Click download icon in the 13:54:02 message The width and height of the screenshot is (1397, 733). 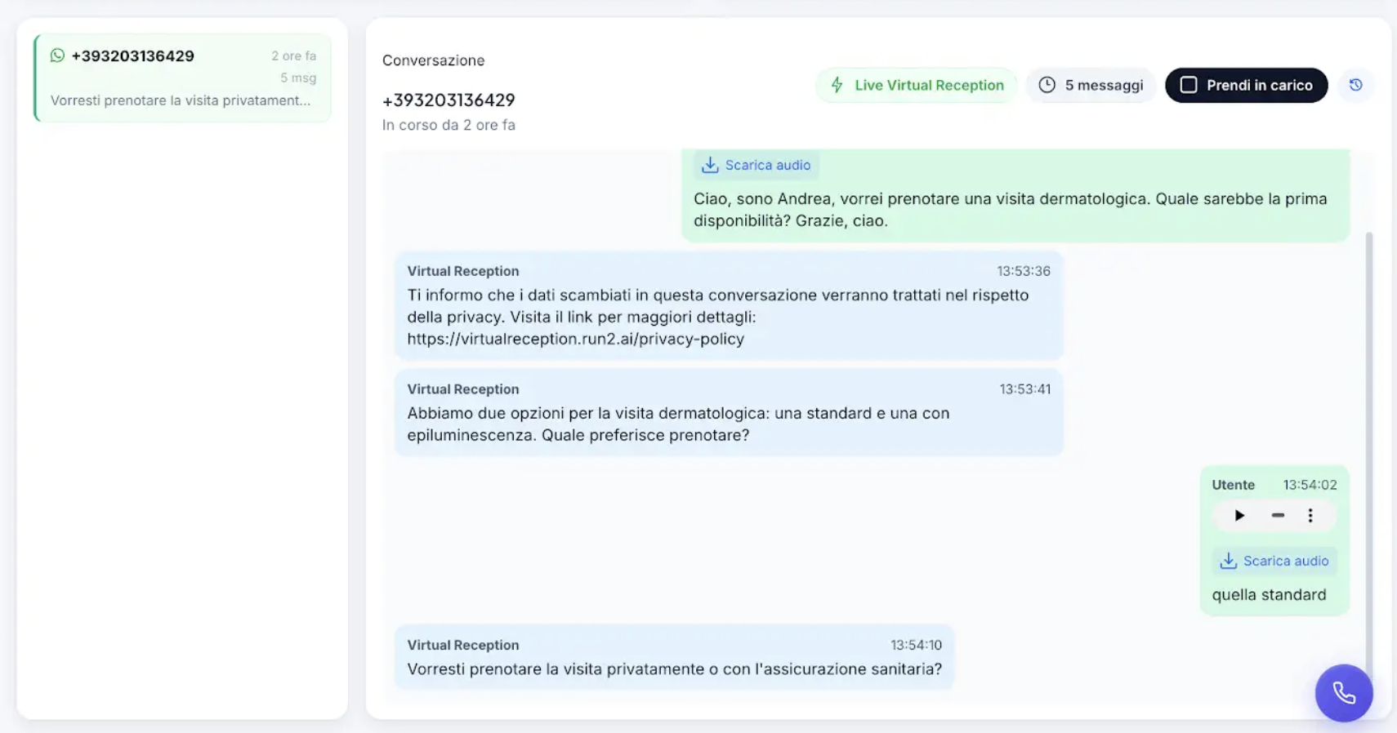pos(1228,561)
